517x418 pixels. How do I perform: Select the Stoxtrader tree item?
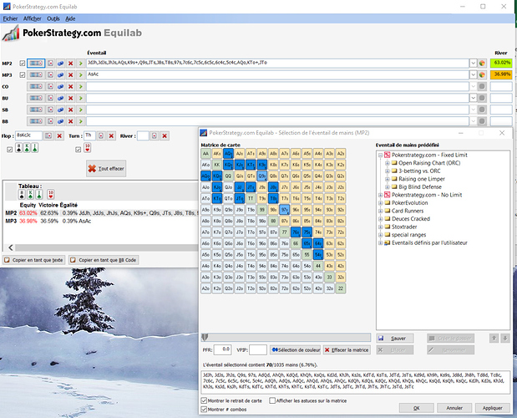click(404, 227)
